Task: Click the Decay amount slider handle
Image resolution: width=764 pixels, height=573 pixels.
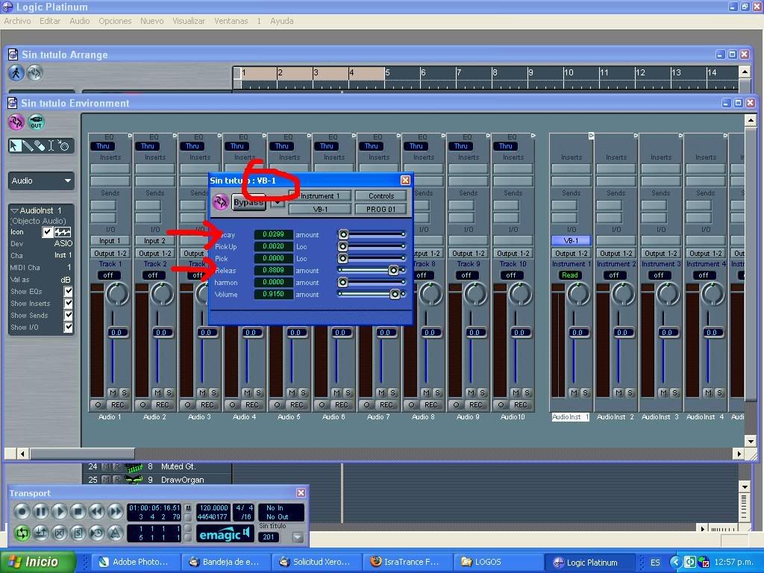Action: tap(343, 234)
